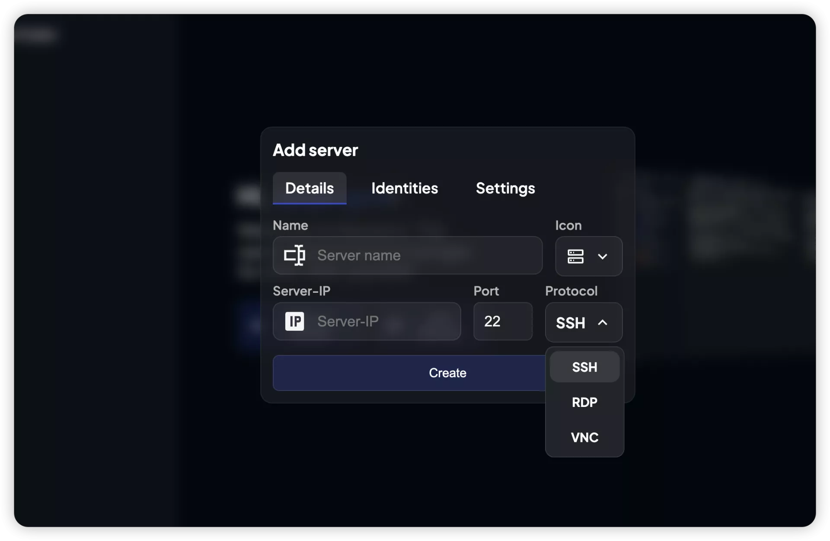Select RDP from the protocol list
The width and height of the screenshot is (830, 541).
click(x=584, y=402)
